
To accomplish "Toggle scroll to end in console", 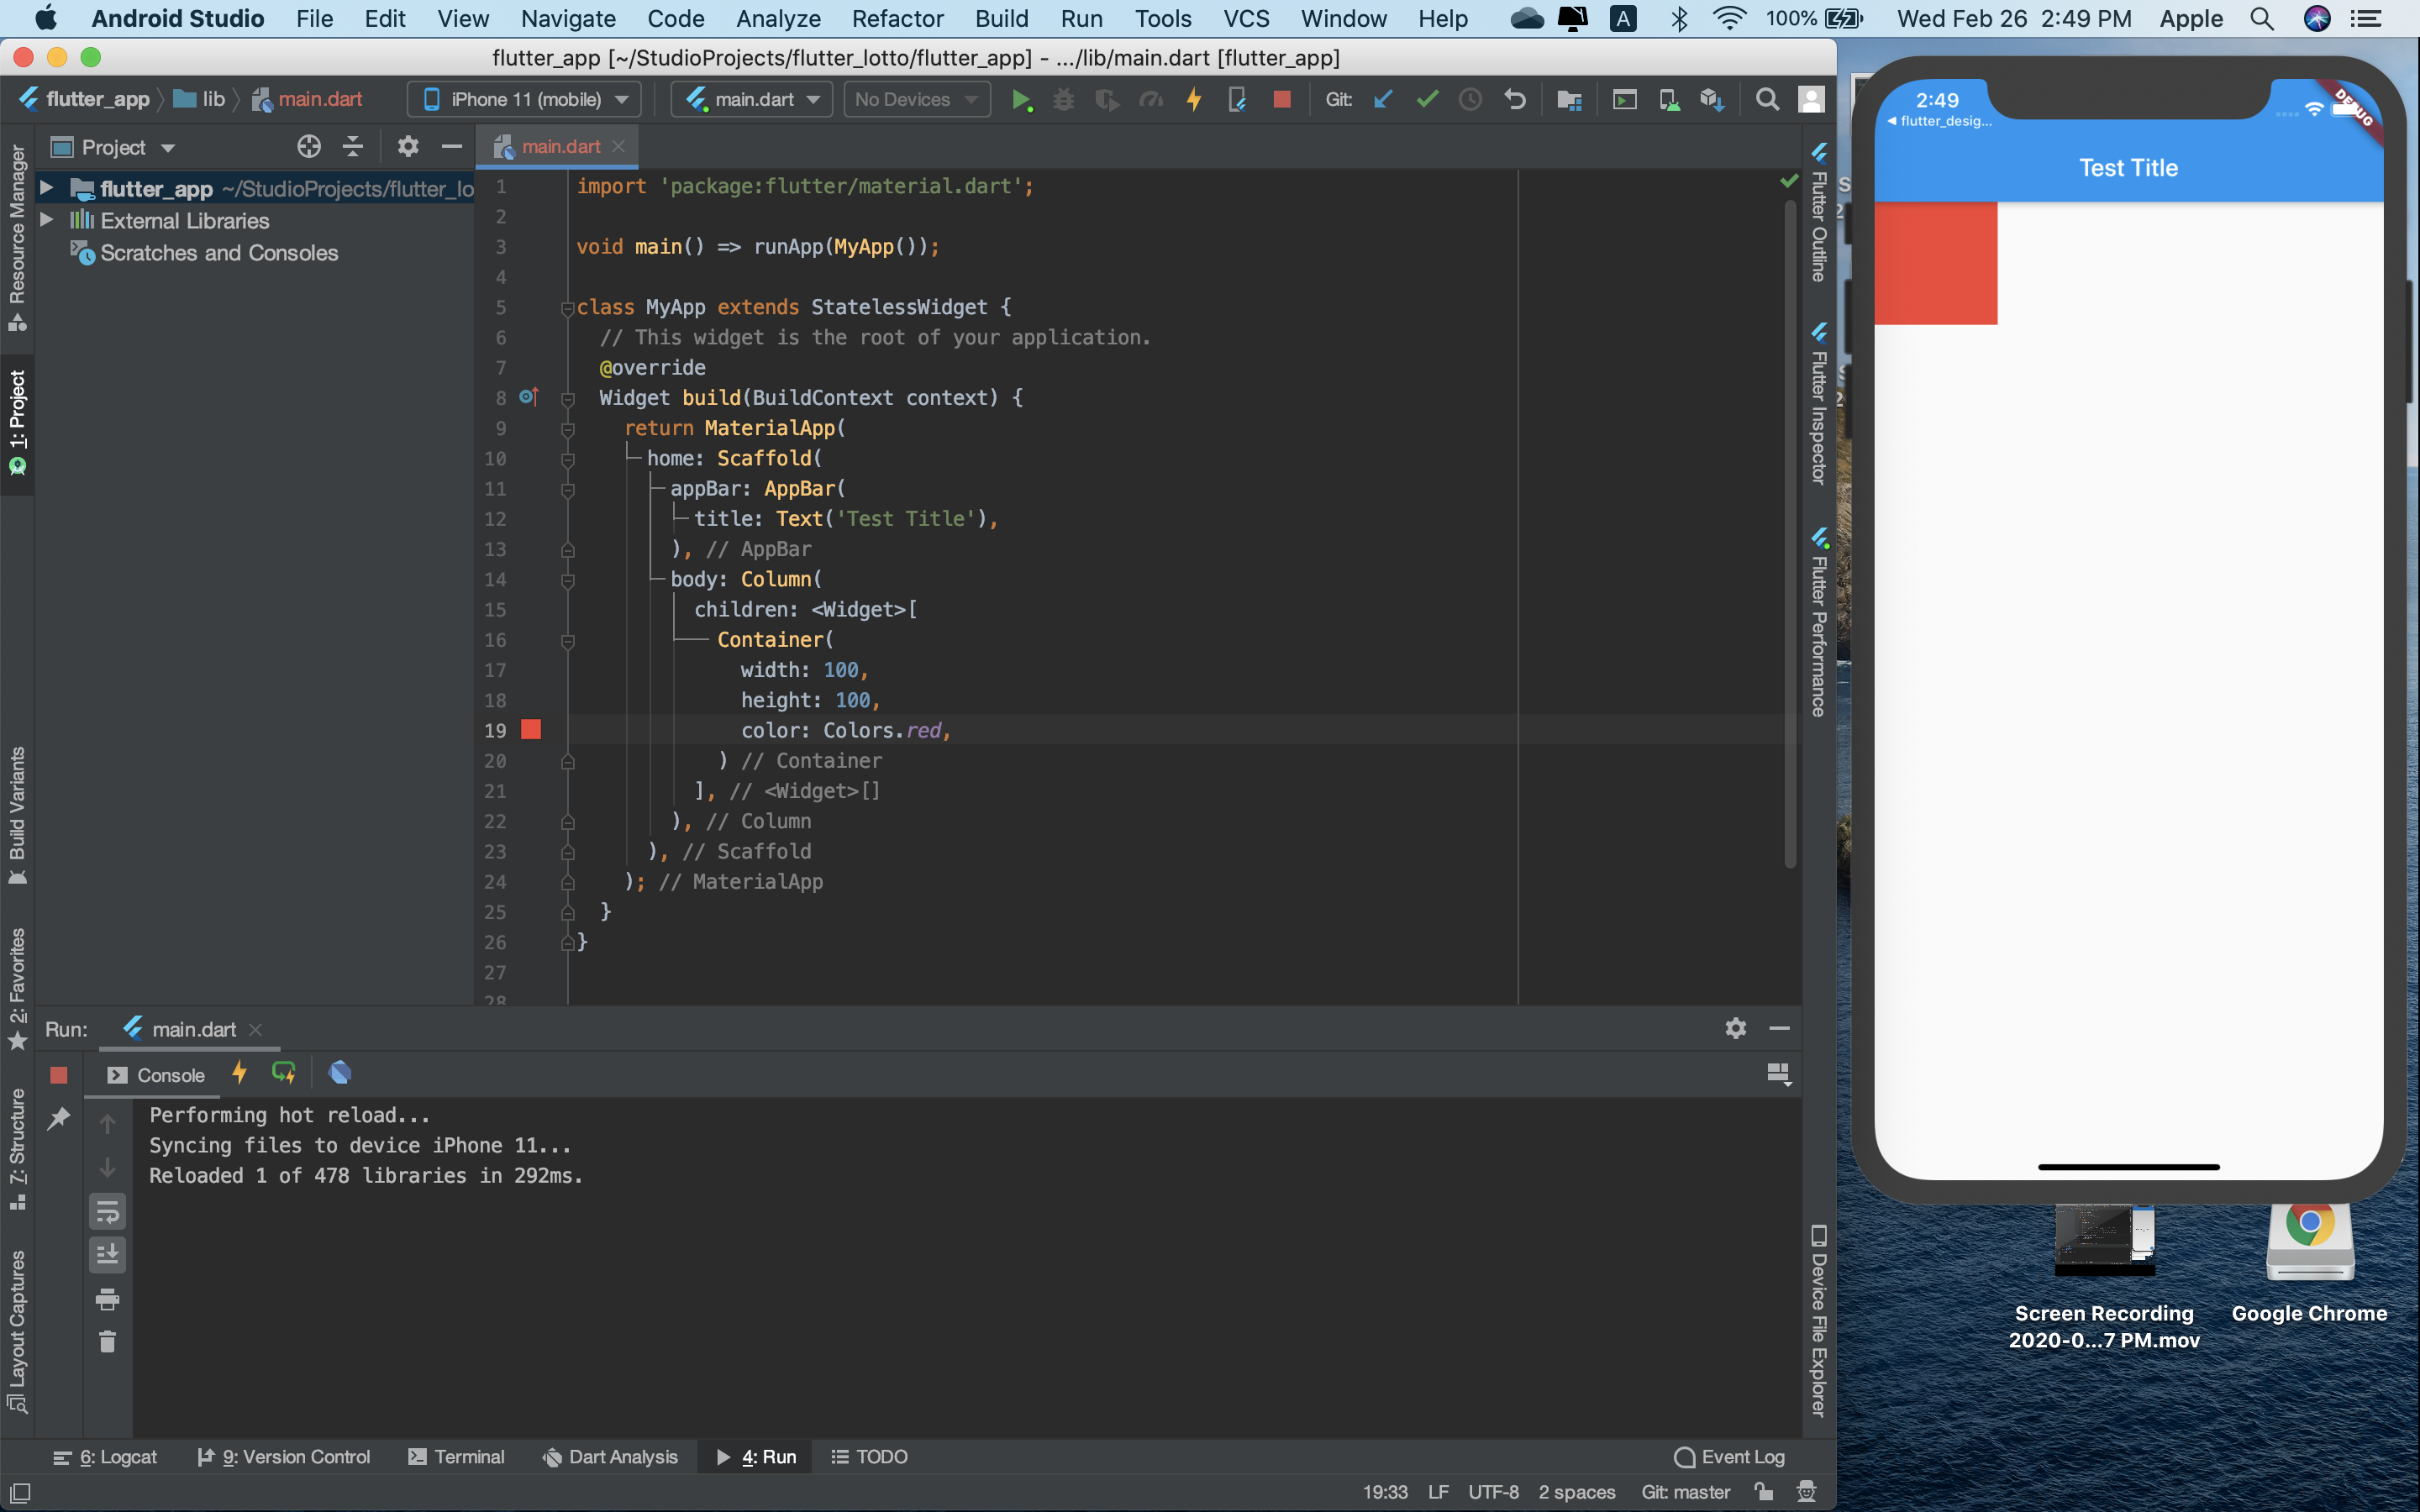I will [107, 1254].
